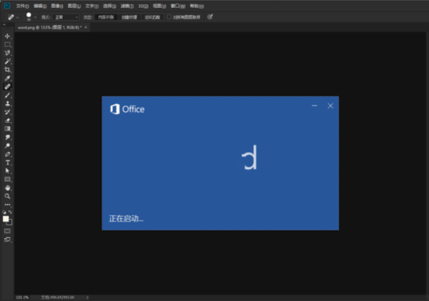Viewport: 429px width, 301px height.
Task: Reset default foreground and background colors
Action: pyautogui.click(x=4, y=212)
